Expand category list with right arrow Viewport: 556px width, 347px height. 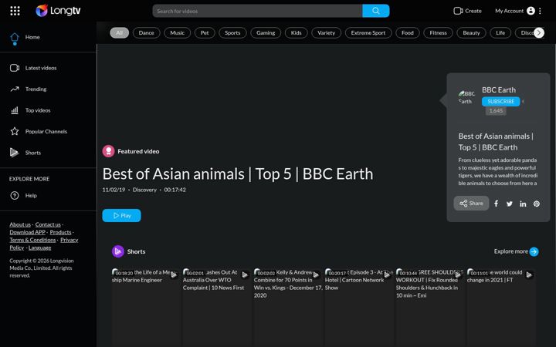[539, 33]
